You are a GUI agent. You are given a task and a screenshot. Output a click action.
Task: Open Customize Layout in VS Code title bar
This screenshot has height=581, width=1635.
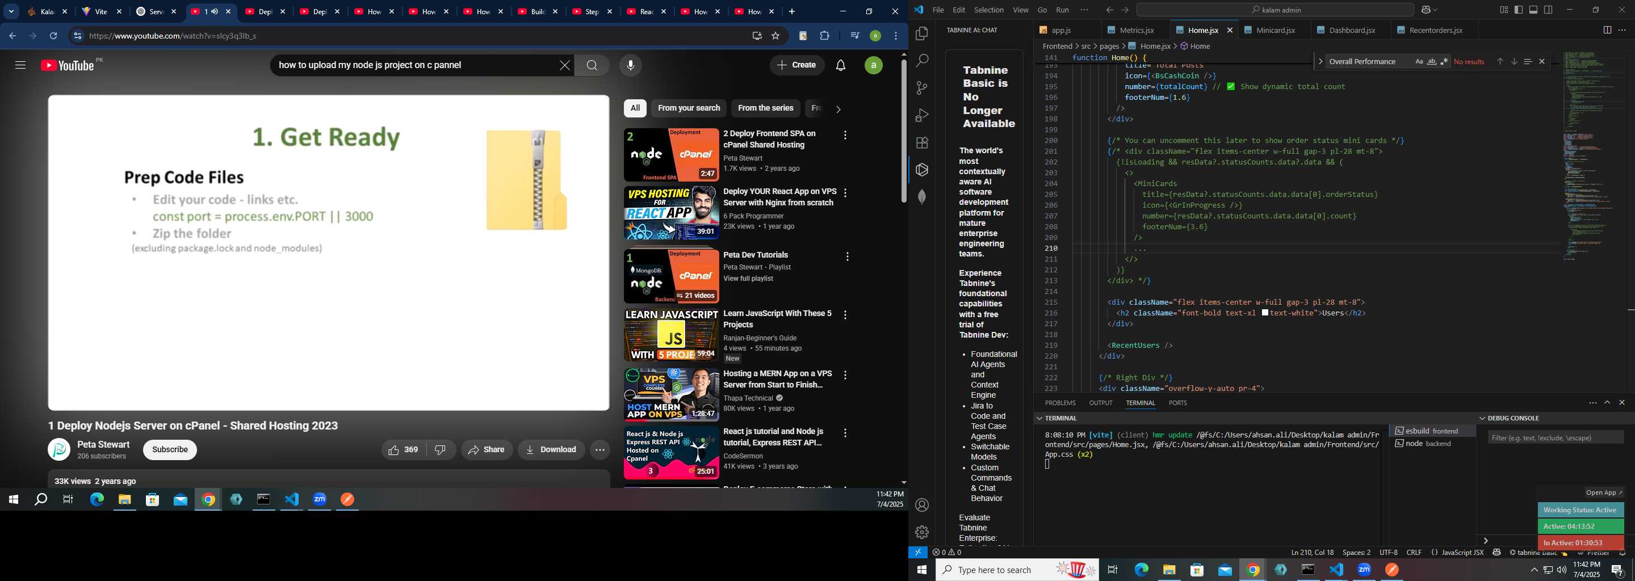point(1504,10)
